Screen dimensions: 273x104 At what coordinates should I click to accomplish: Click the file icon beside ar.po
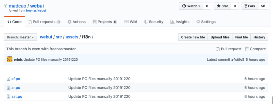click(x=8, y=88)
